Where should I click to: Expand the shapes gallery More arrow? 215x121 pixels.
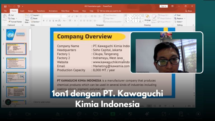click(x=143, y=21)
